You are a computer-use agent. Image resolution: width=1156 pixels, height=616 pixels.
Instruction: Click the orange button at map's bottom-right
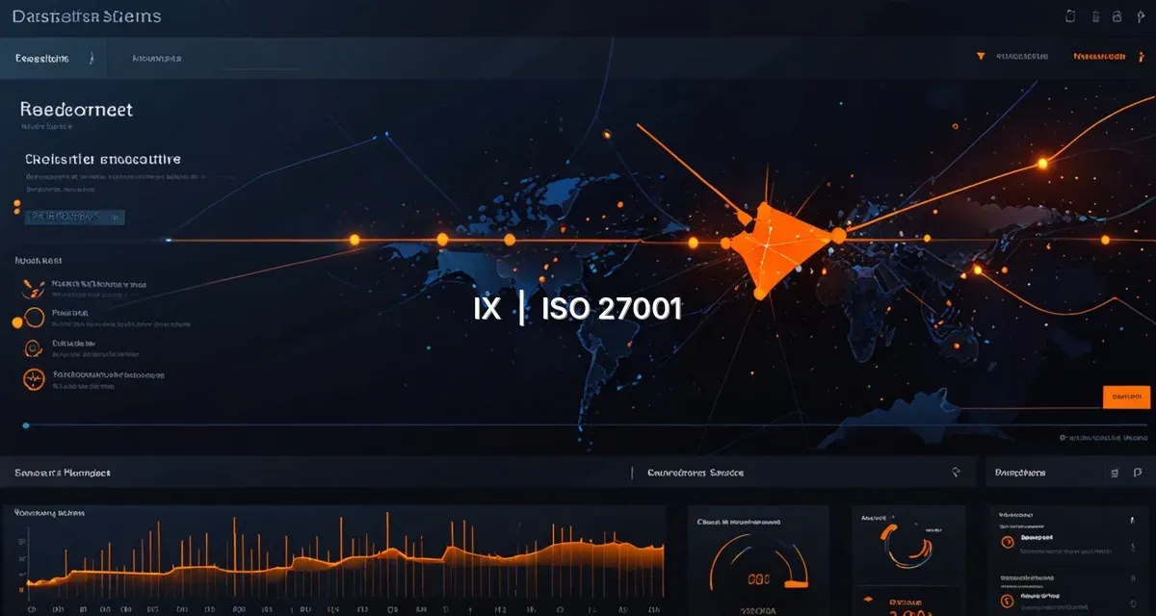click(x=1126, y=397)
